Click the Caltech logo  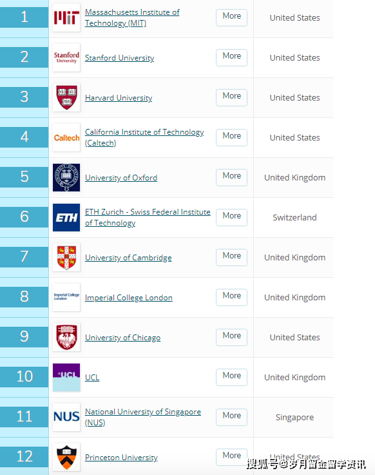pos(66,137)
